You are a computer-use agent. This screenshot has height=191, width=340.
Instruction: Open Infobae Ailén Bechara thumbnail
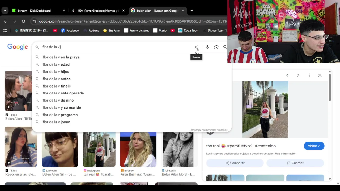138,149
